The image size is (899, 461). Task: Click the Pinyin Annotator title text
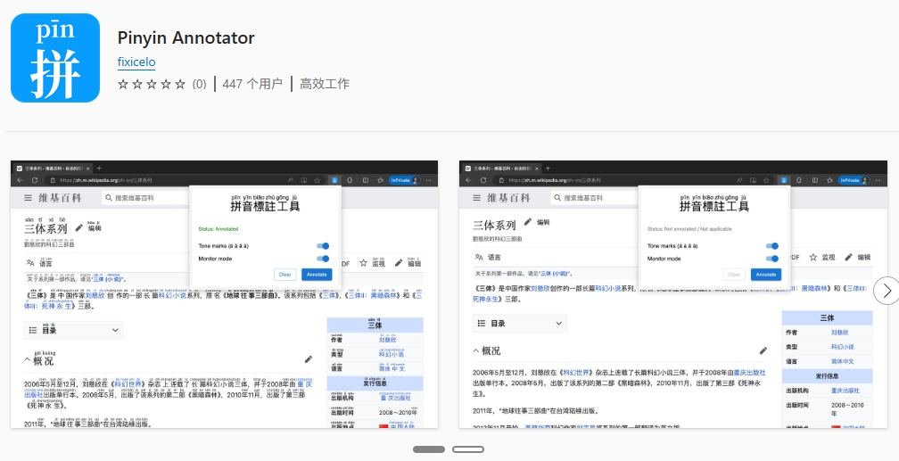coord(186,37)
